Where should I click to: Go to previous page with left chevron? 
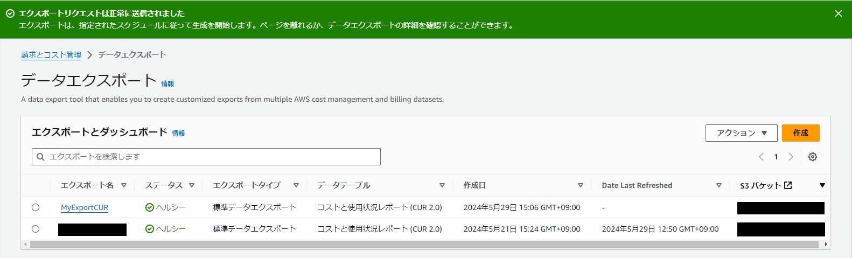[761, 157]
